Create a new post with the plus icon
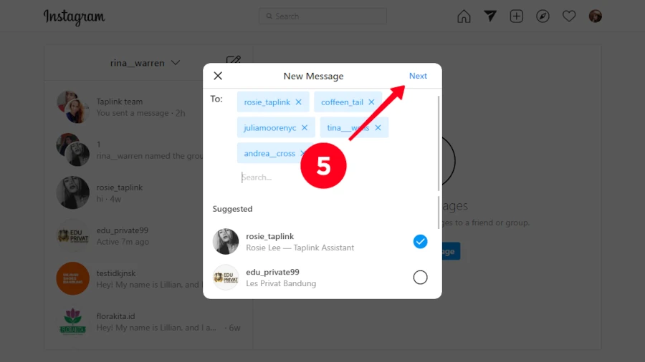Image resolution: width=645 pixels, height=362 pixels. (x=516, y=16)
